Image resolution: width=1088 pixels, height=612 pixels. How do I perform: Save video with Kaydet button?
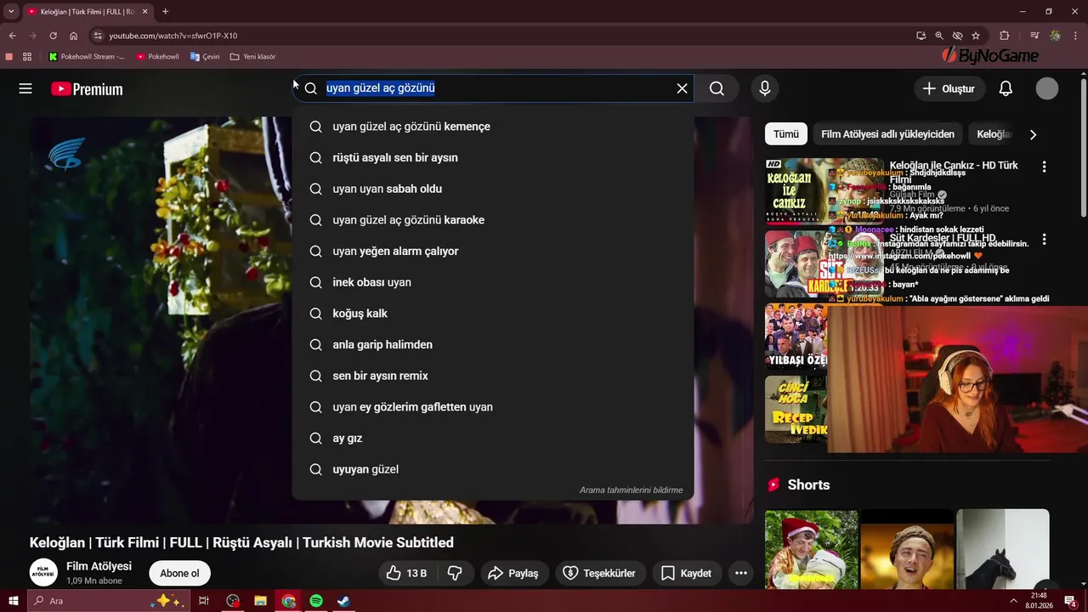click(x=687, y=574)
